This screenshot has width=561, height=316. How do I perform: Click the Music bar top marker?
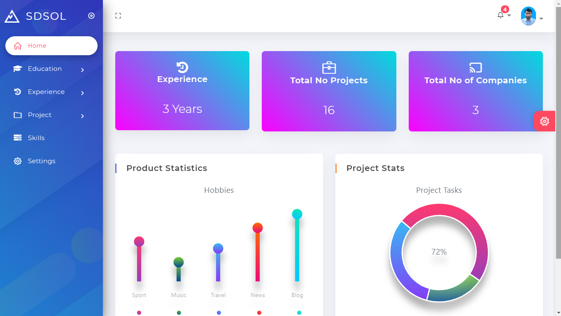179,262
